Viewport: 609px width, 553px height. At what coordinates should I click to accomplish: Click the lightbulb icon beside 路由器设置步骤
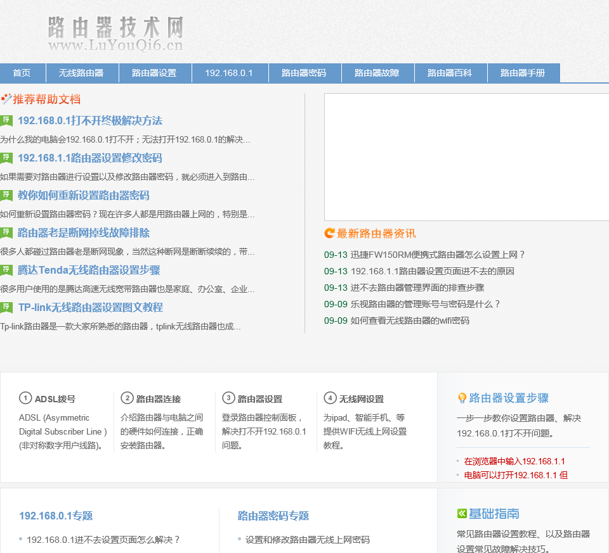point(462,398)
